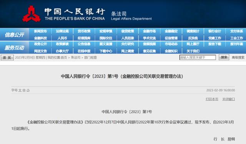Open the 新闻发布 menu item

coord(40,31)
